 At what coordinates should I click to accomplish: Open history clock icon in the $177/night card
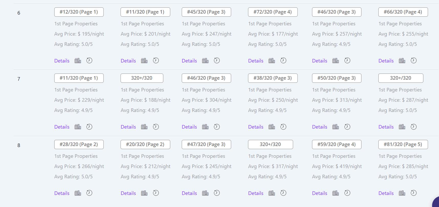coord(283,60)
